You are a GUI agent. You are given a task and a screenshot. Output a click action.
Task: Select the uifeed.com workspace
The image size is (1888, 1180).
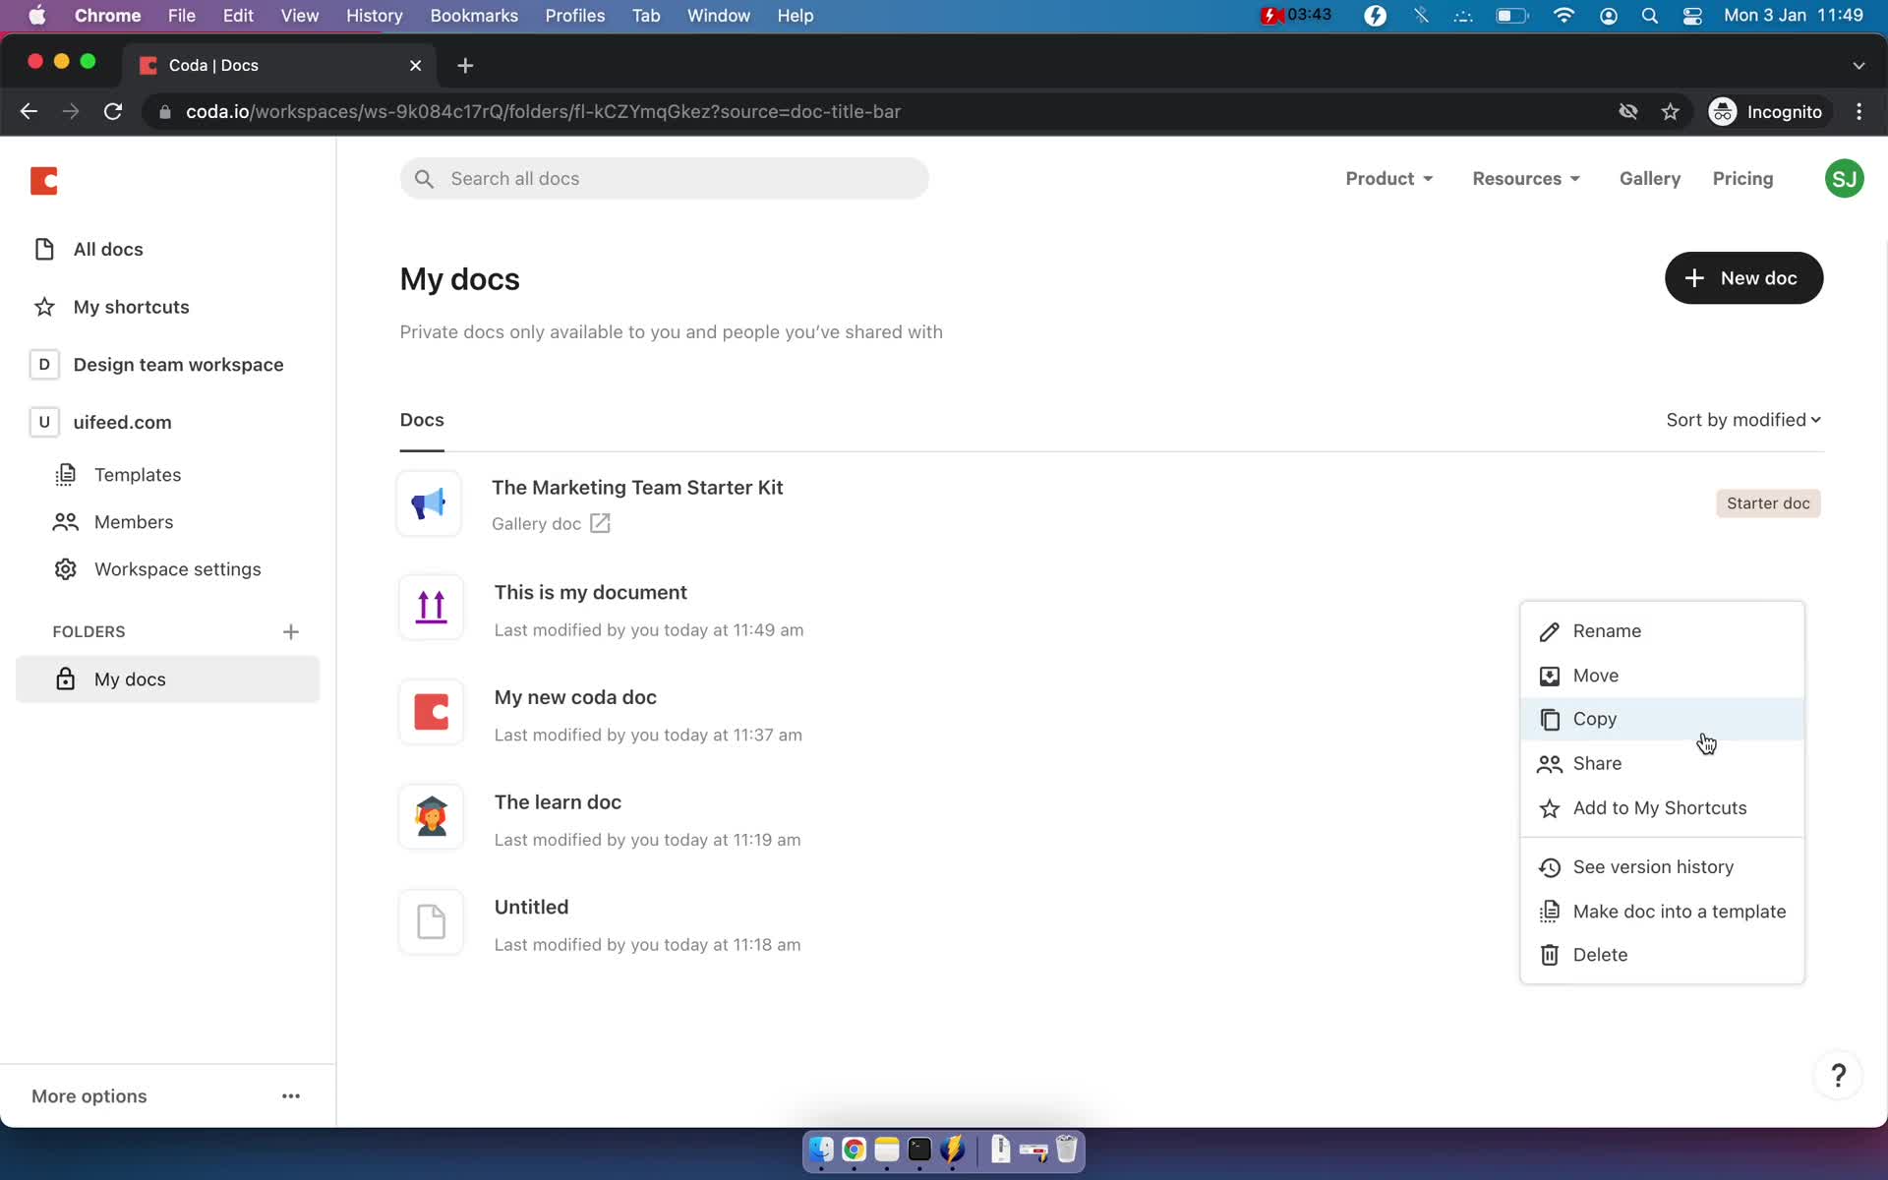[x=122, y=422]
